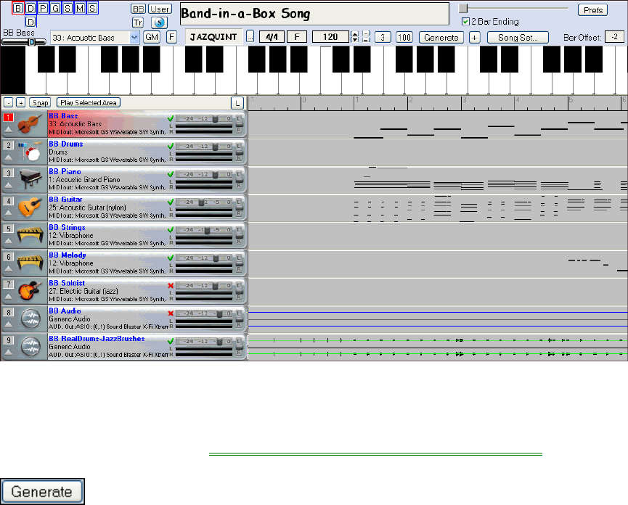Expand BB Bass track with triangle arrow
628x505 pixels.
click(x=9, y=129)
